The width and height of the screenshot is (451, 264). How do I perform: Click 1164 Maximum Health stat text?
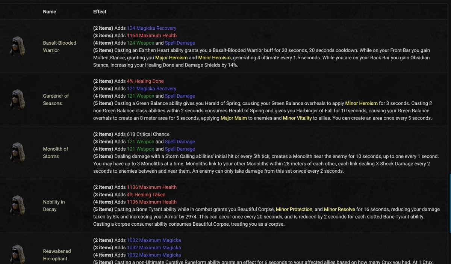click(152, 36)
